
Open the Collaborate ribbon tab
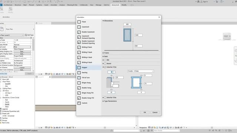pos(84,5)
